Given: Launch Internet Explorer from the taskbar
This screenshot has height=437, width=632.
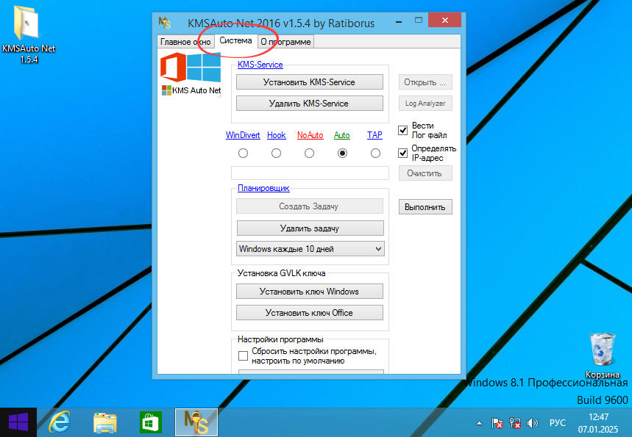Looking at the screenshot, I should pyautogui.click(x=59, y=422).
